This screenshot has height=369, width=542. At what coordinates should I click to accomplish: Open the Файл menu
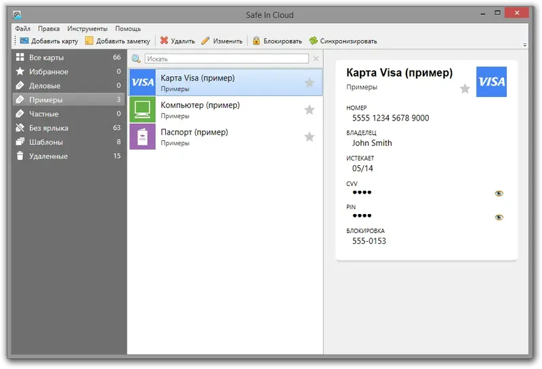click(23, 28)
